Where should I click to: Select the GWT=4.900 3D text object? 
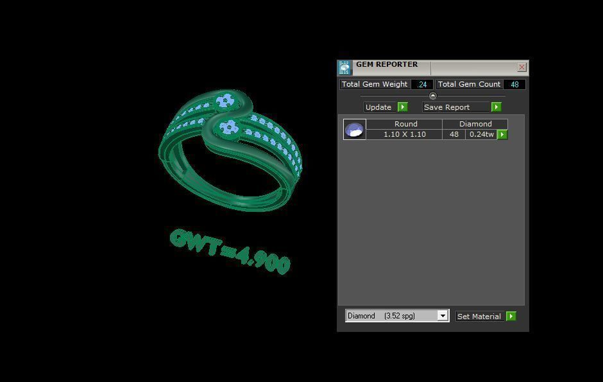coord(230,251)
